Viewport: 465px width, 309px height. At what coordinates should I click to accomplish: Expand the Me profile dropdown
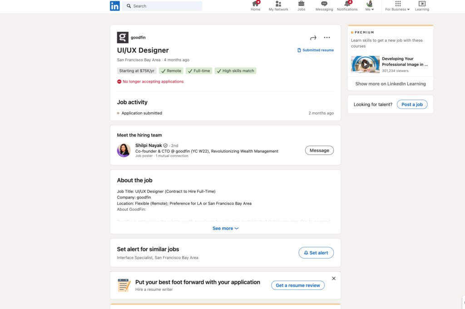click(370, 6)
